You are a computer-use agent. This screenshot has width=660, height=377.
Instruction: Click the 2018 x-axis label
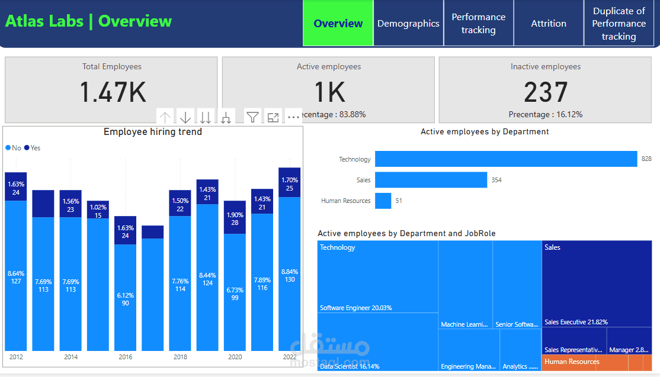[180, 357]
